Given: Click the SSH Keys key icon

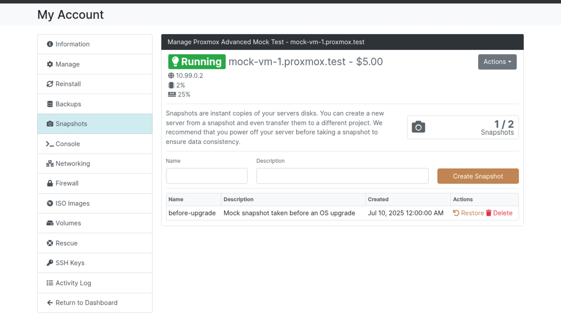Looking at the screenshot, I should [50, 263].
